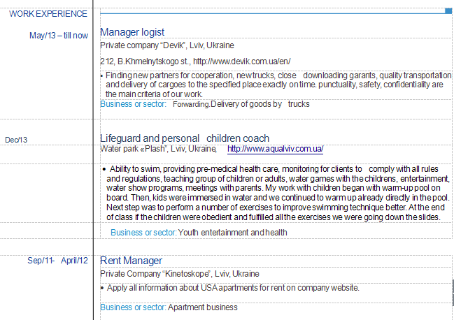
Task: Click the Lifeguard and personal children coach title
Action: click(185, 138)
